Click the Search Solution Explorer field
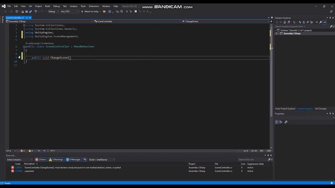 pyautogui.click(x=302, y=27)
